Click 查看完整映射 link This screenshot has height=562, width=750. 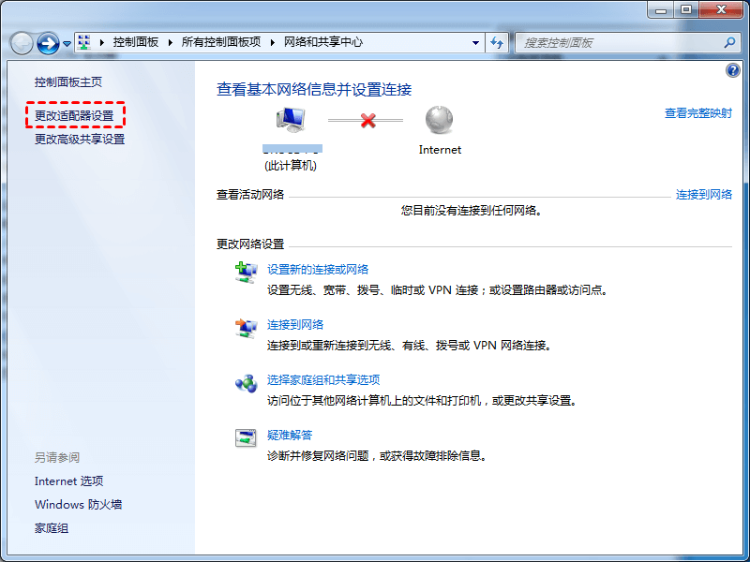[x=697, y=113]
